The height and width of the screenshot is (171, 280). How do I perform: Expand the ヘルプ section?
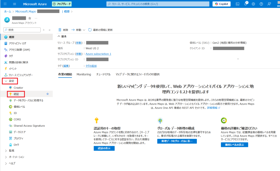[x=6, y=163]
